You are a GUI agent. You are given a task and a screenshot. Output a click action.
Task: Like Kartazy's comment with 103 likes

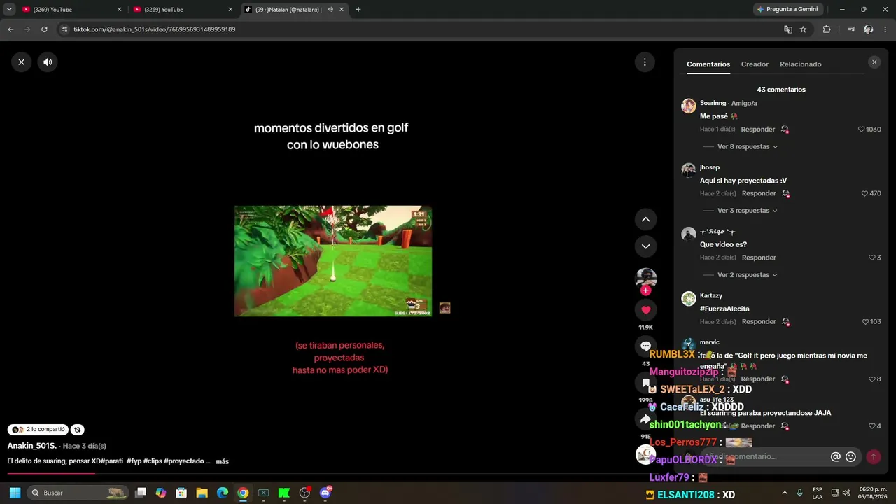point(866,322)
